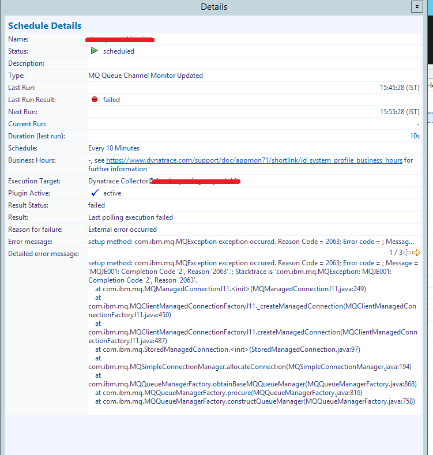The width and height of the screenshot is (433, 455).
Task: Click the 'scheduled' status text
Action: tap(119, 51)
